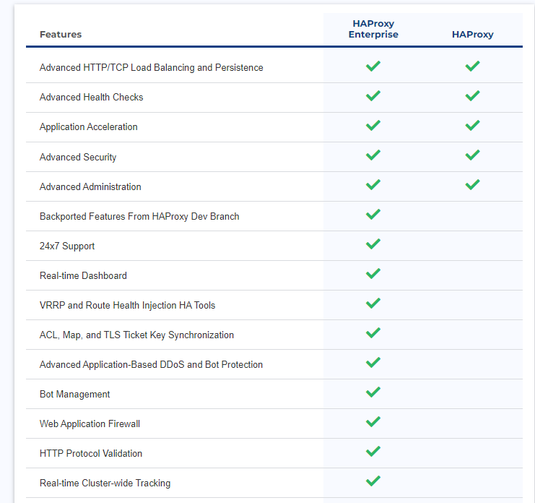Click VRRP and Route Health Injection HA Tools text
The width and height of the screenshot is (535, 503).
click(127, 305)
